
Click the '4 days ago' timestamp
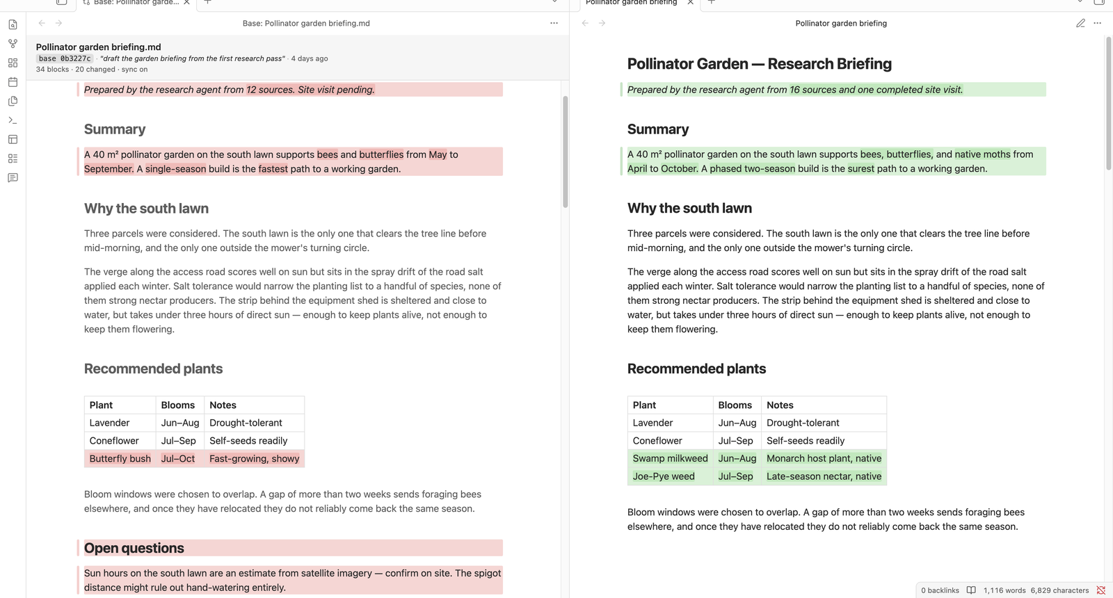click(310, 58)
